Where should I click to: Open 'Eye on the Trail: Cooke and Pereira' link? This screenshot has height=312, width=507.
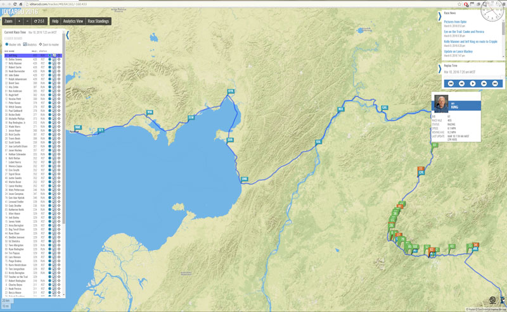point(464,32)
